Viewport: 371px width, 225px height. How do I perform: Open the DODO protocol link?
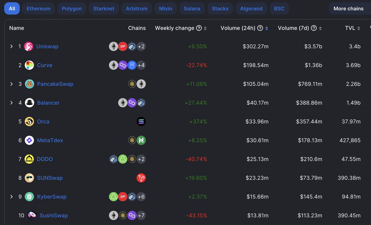coord(45,159)
